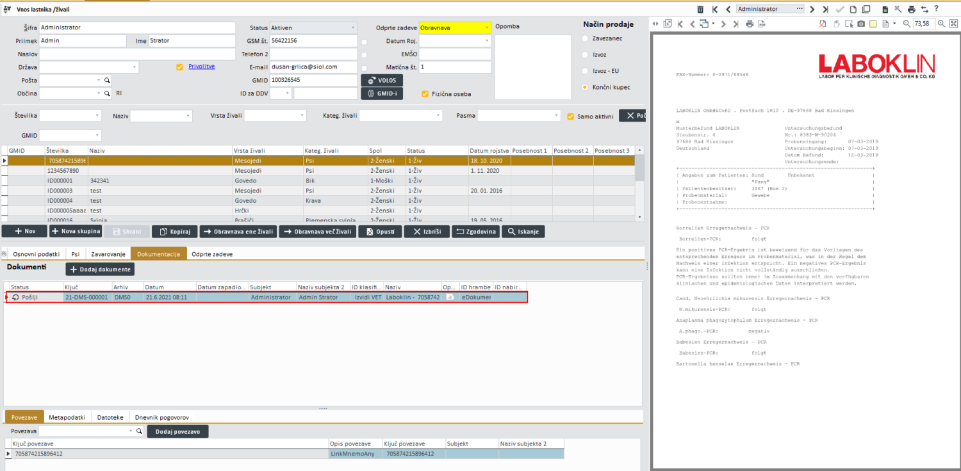This screenshot has height=471, width=961.
Task: Click the swap arrows icon in top toolbar
Action: pyautogui.click(x=924, y=9)
